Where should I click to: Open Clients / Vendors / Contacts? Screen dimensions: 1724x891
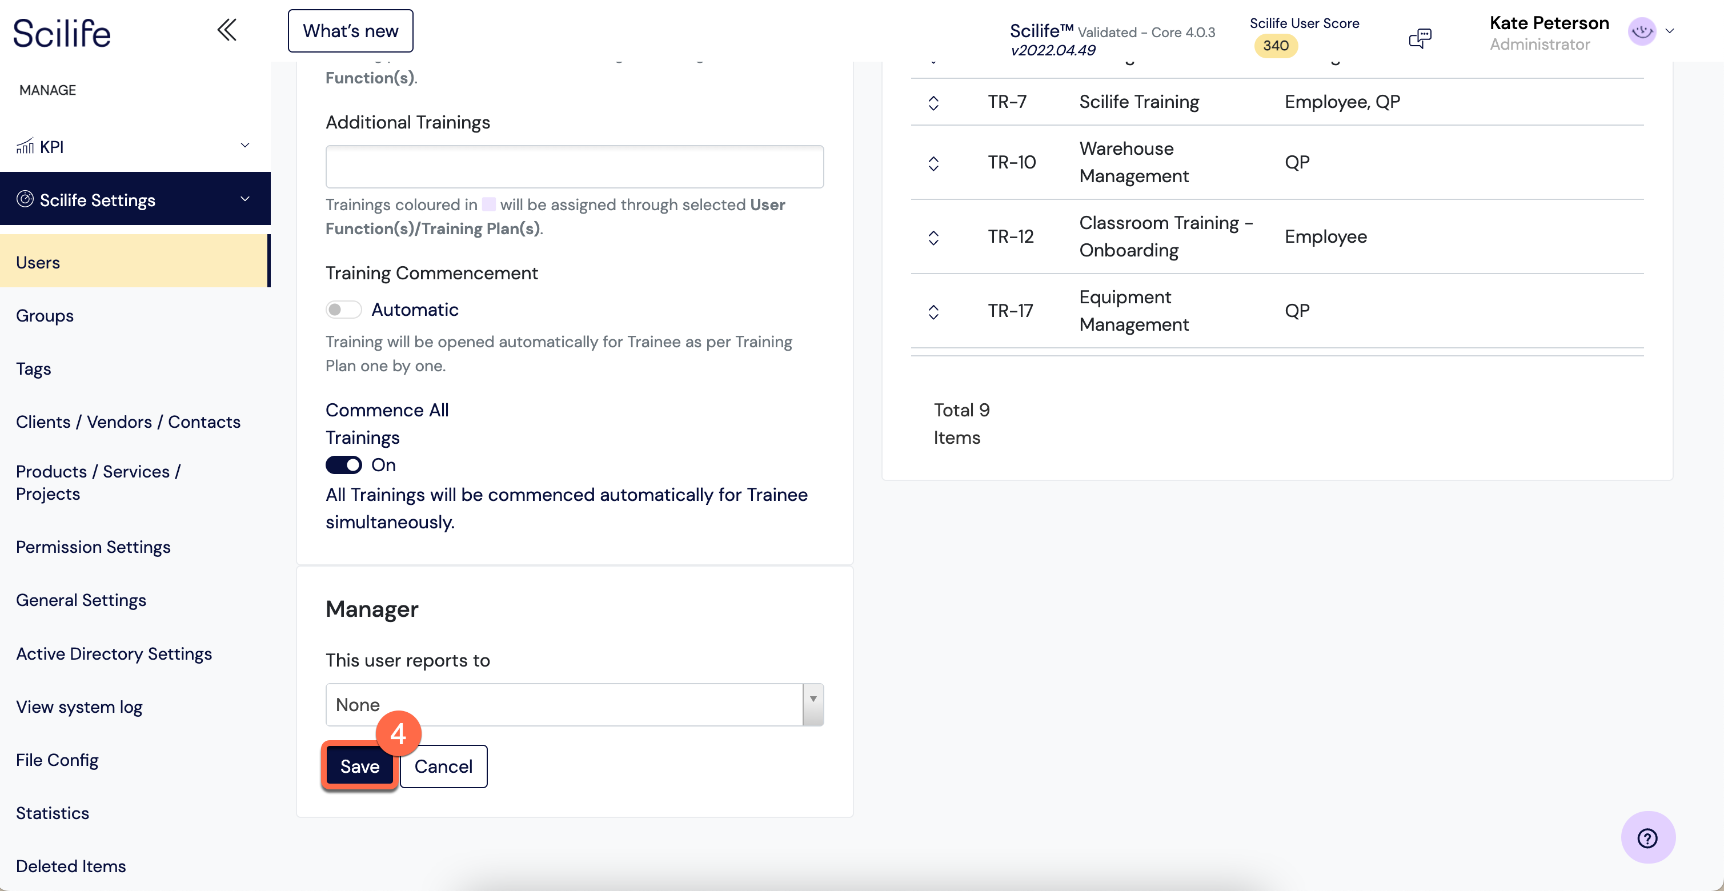[128, 422]
